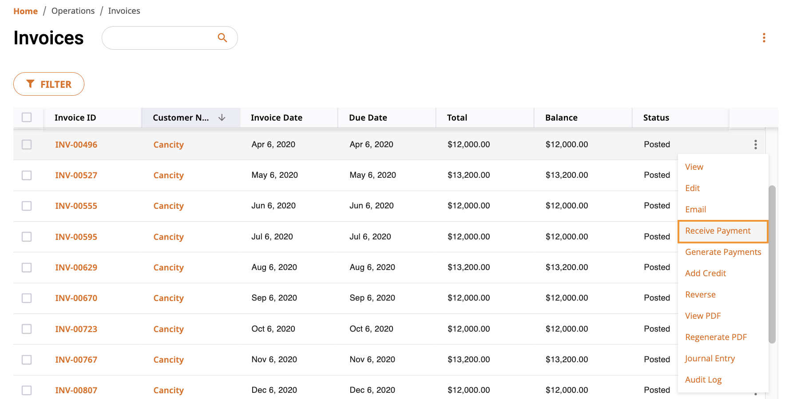785x399 pixels.
Task: Open the page-level three-dot menu
Action: [x=764, y=38]
